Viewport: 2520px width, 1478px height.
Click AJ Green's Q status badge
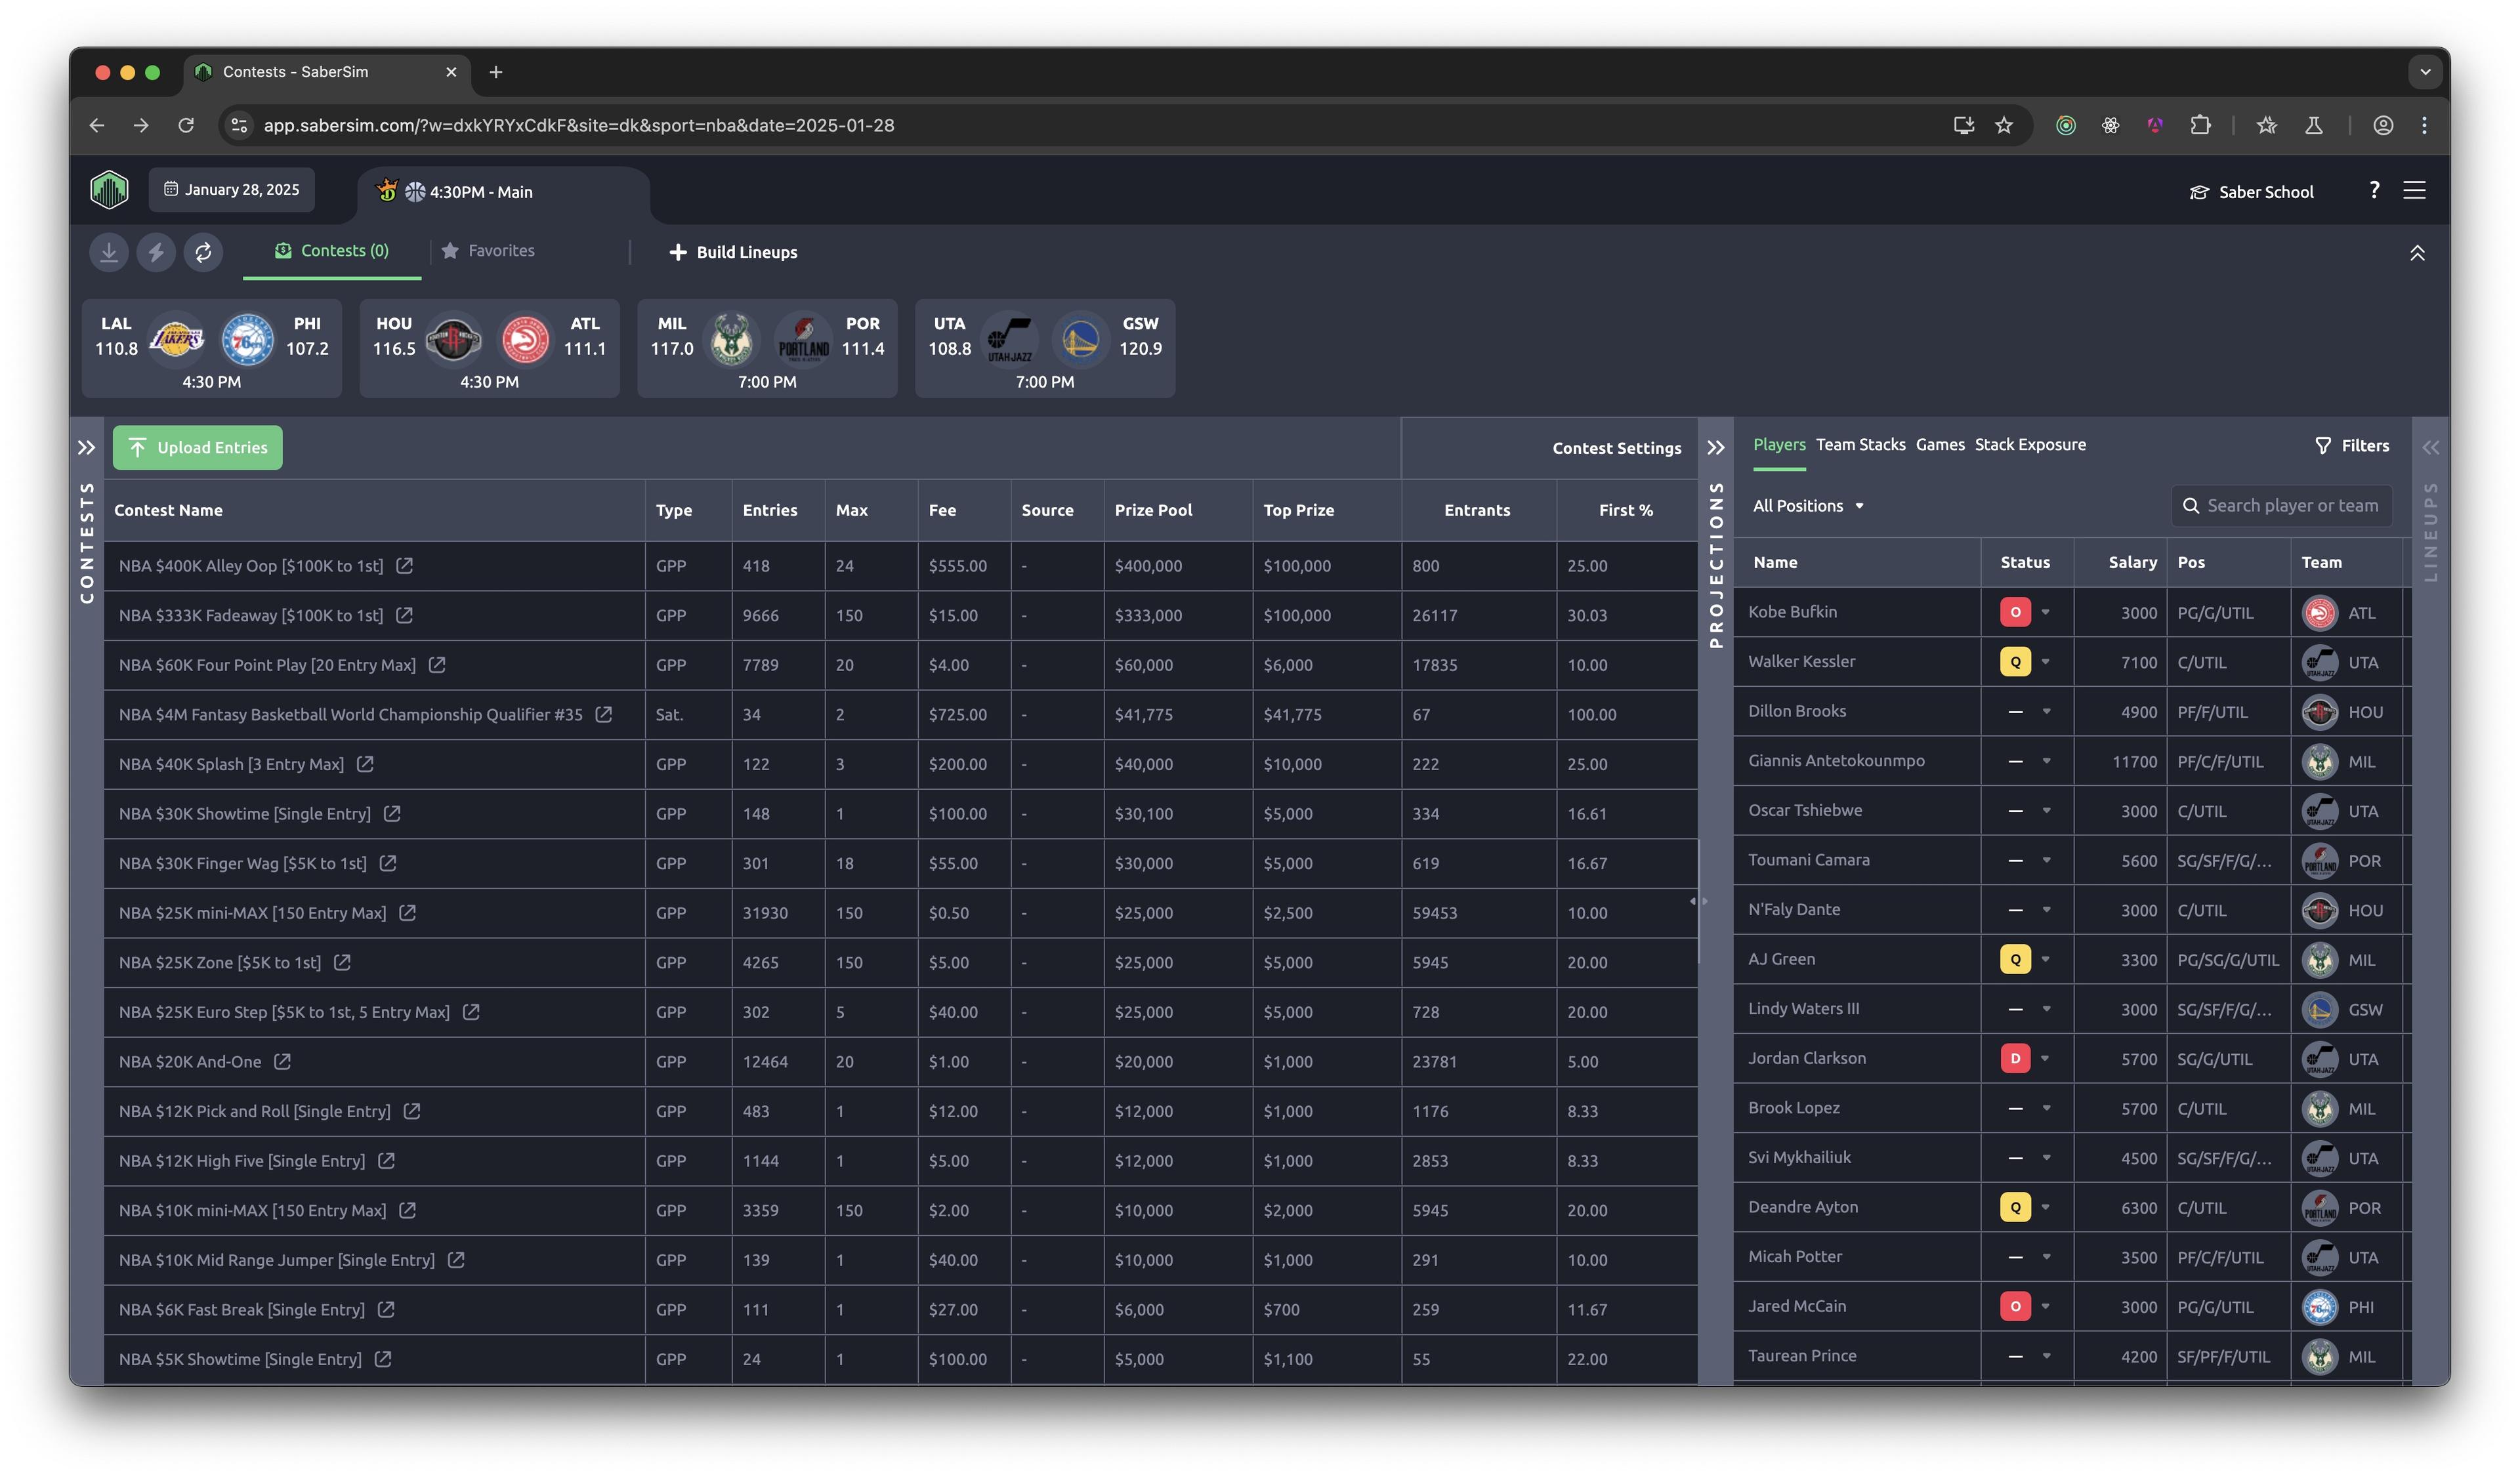pyautogui.click(x=2015, y=959)
